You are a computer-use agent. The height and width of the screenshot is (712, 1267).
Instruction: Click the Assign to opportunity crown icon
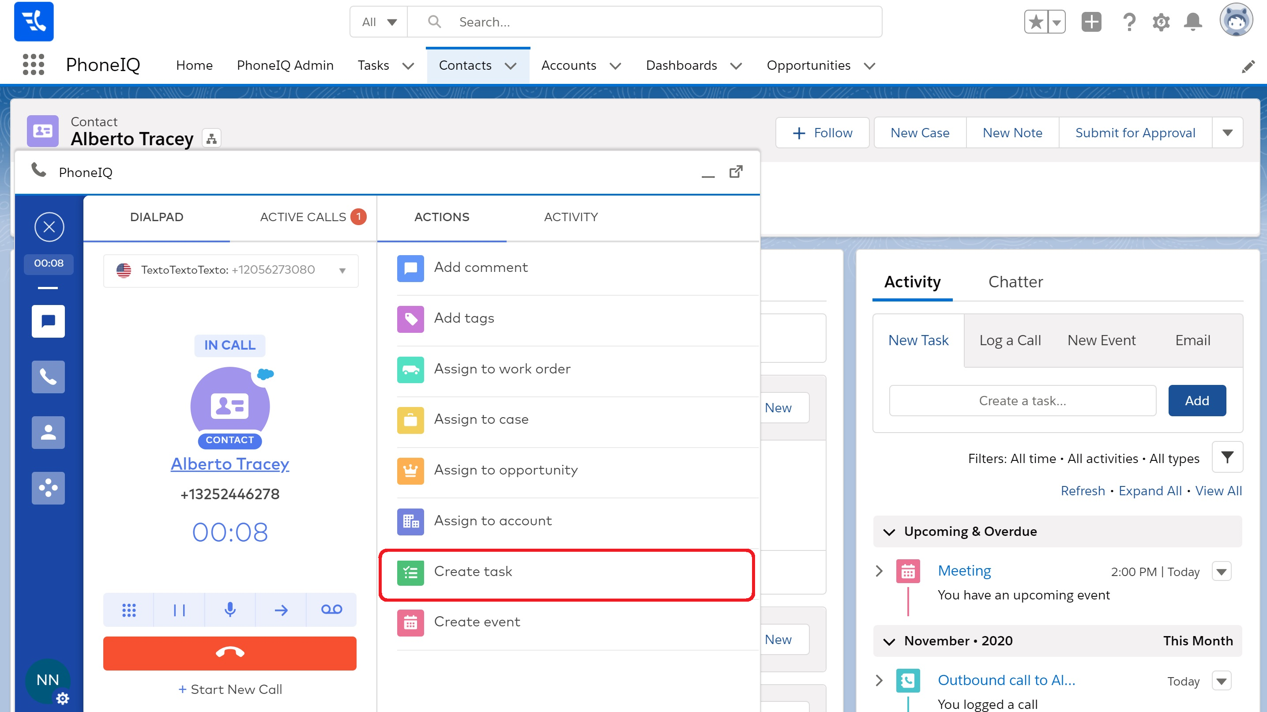(410, 471)
